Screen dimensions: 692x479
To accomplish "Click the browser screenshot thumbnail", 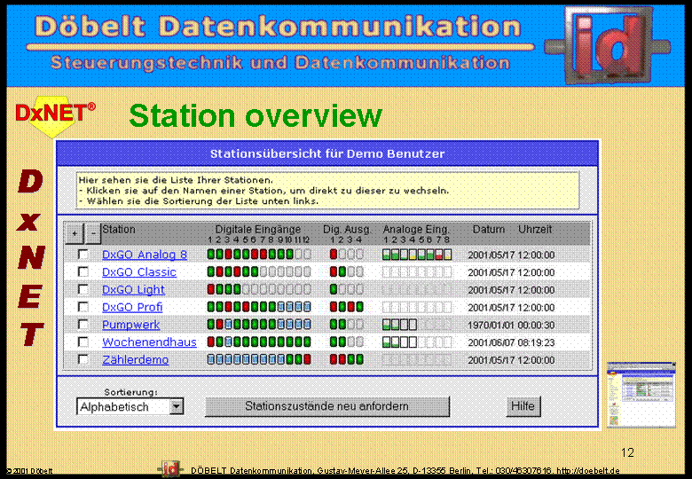I will click(x=641, y=395).
